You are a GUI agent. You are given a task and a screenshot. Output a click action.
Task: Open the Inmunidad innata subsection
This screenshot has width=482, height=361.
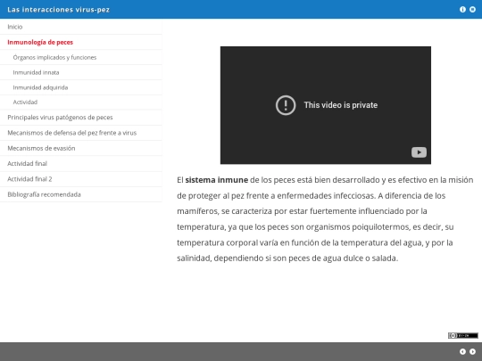click(81, 72)
